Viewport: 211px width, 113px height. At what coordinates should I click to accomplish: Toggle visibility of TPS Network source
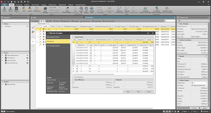pos(27,57)
